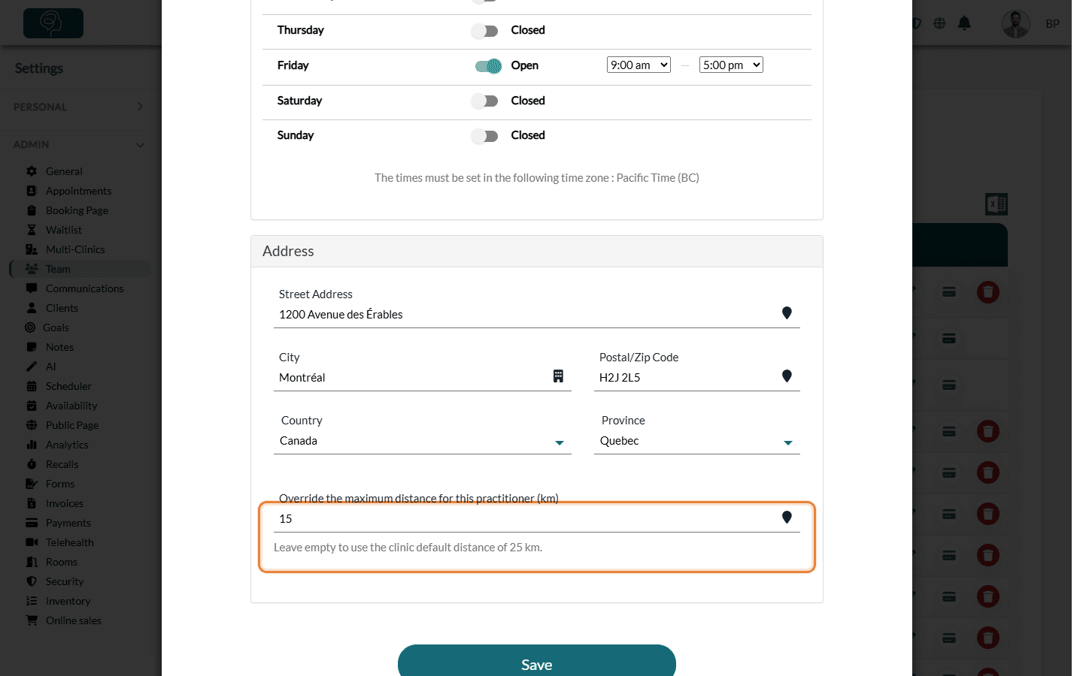The height and width of the screenshot is (676, 1083).
Task: Click the Street Address input field
Action: point(537,315)
